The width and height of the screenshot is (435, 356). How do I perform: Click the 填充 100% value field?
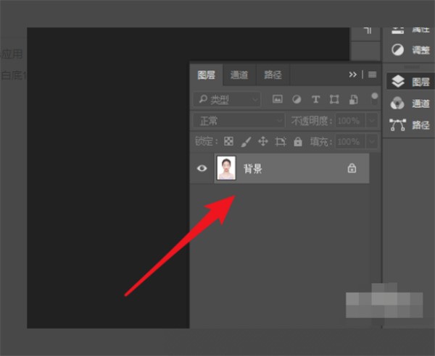point(350,142)
